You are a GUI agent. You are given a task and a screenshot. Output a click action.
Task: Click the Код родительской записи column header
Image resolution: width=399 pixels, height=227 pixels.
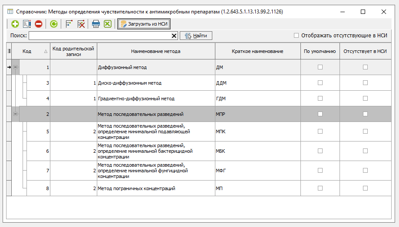pyautogui.click(x=73, y=51)
